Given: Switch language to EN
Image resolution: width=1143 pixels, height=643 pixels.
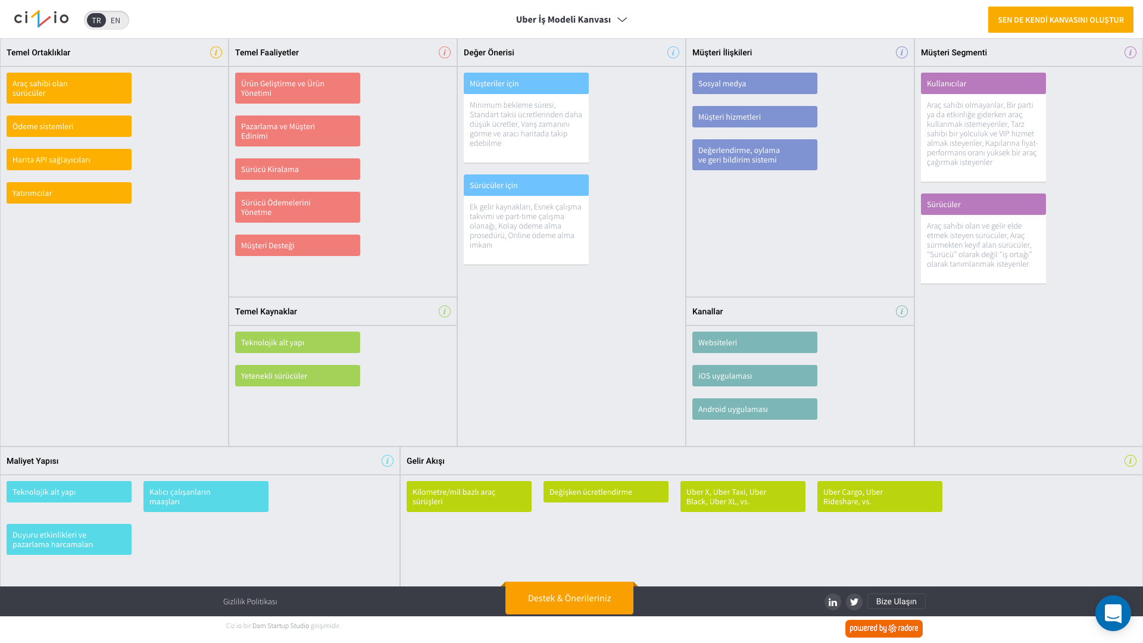Looking at the screenshot, I should 115,20.
